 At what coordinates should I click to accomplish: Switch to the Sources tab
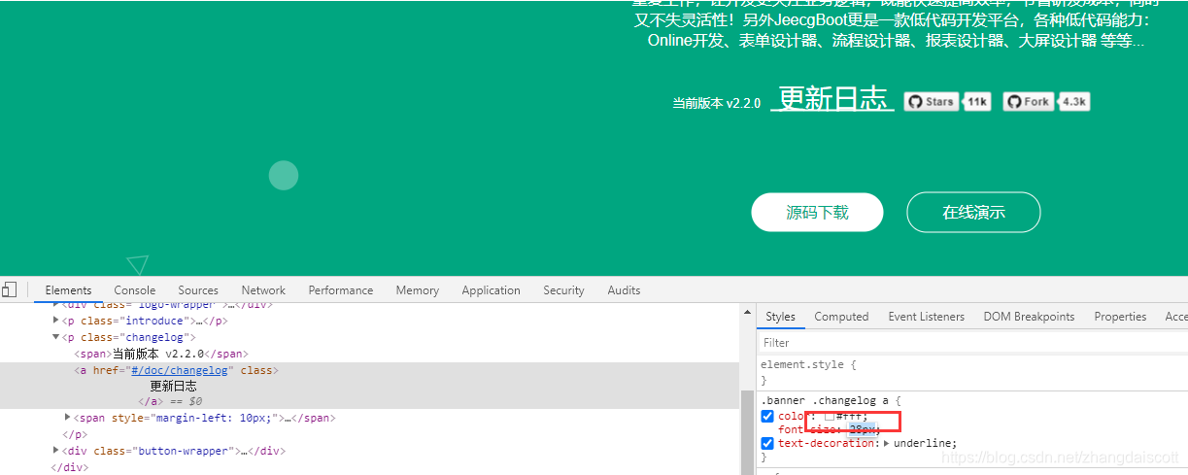coord(198,290)
